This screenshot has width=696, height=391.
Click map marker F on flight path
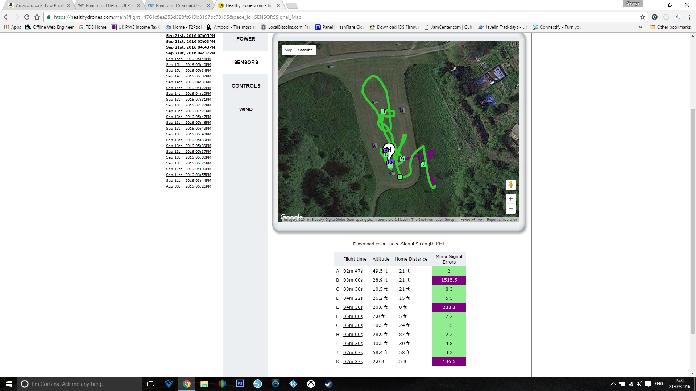click(390, 166)
